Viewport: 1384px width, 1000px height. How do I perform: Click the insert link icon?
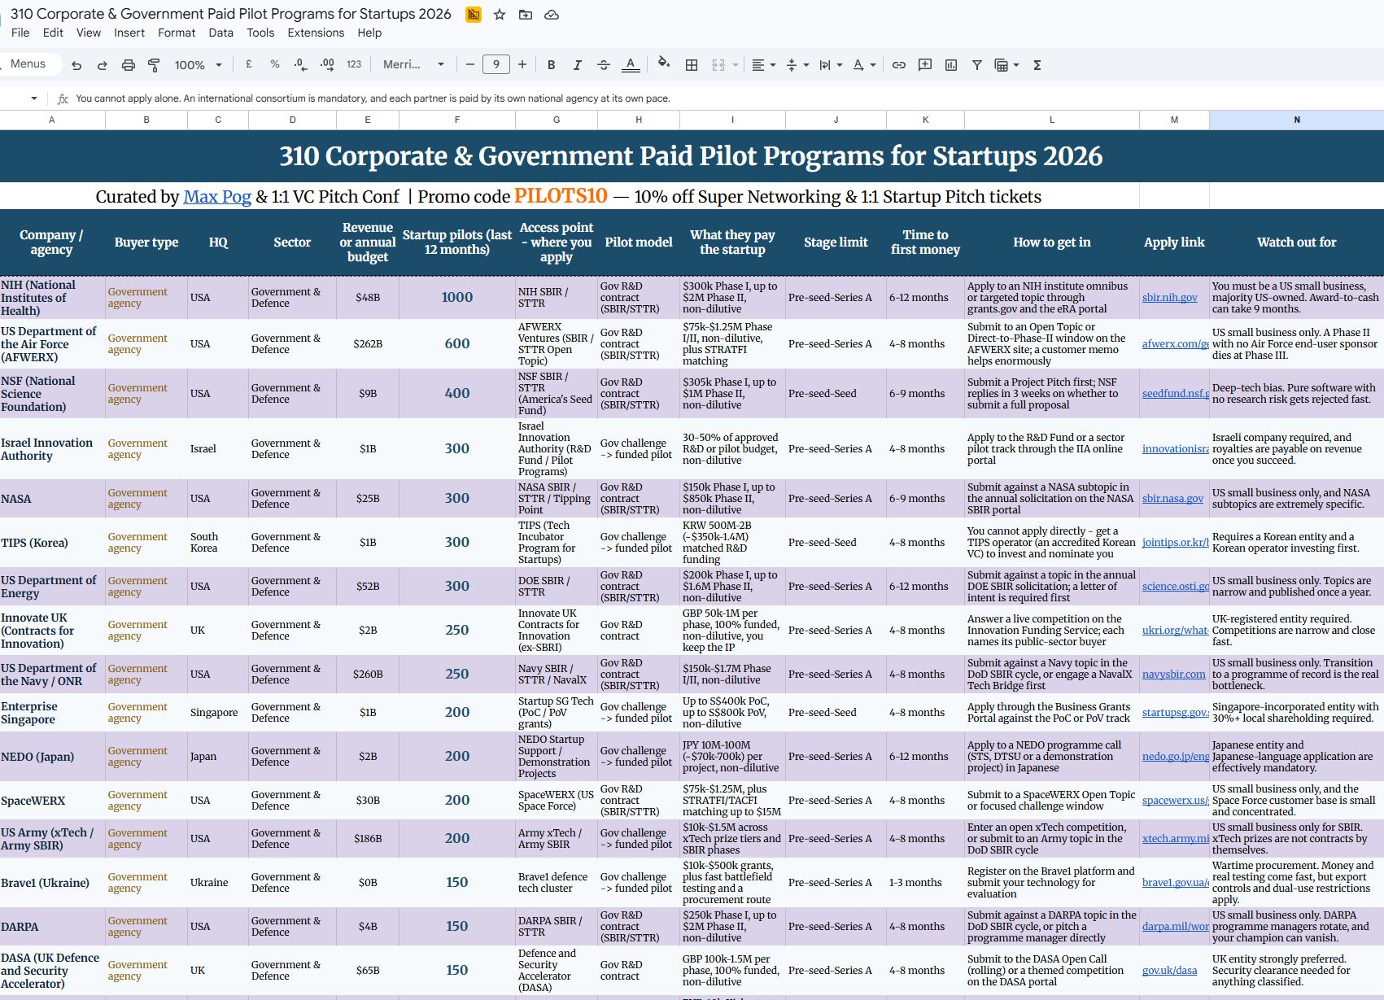[x=899, y=65]
